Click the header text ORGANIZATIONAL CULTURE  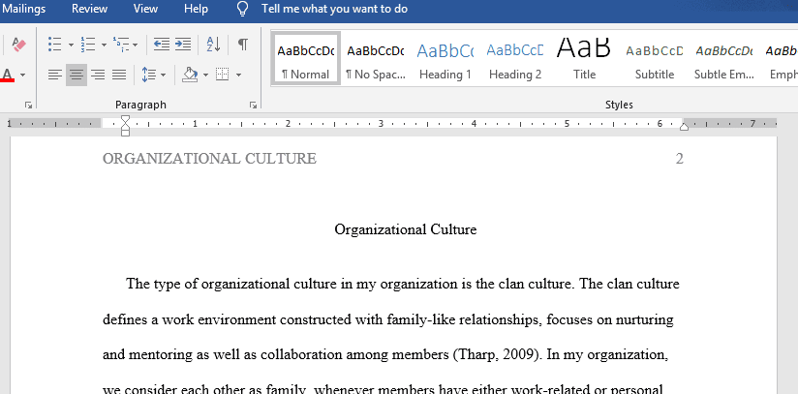click(x=210, y=159)
